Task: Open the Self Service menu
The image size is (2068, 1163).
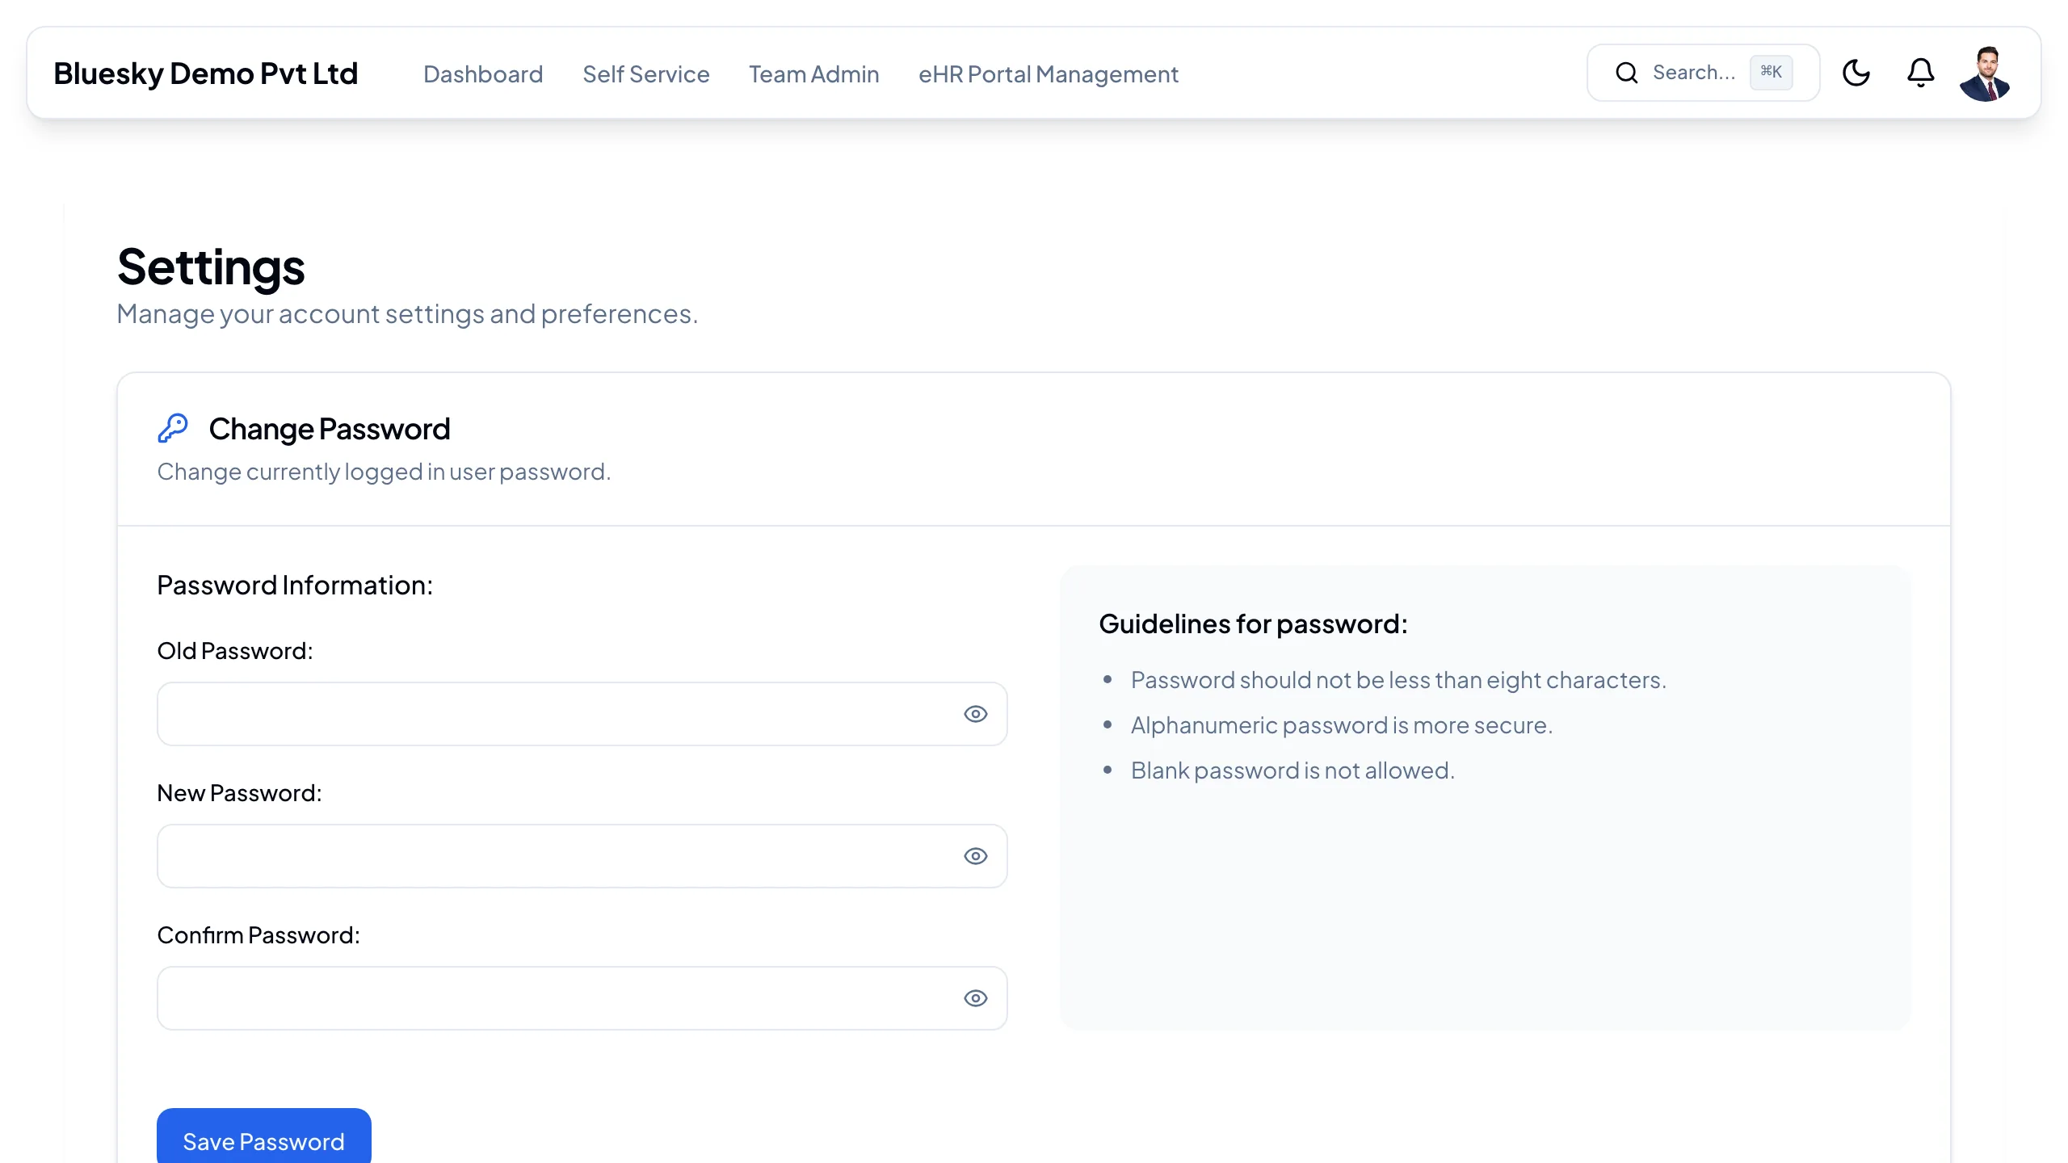Action: tap(645, 73)
